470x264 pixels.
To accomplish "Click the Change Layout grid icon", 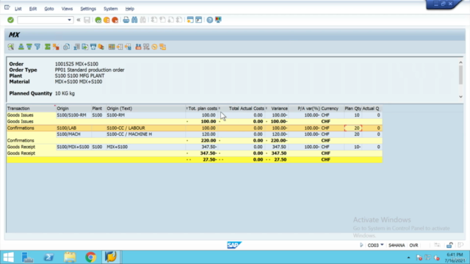I will pyautogui.click(x=112, y=47).
